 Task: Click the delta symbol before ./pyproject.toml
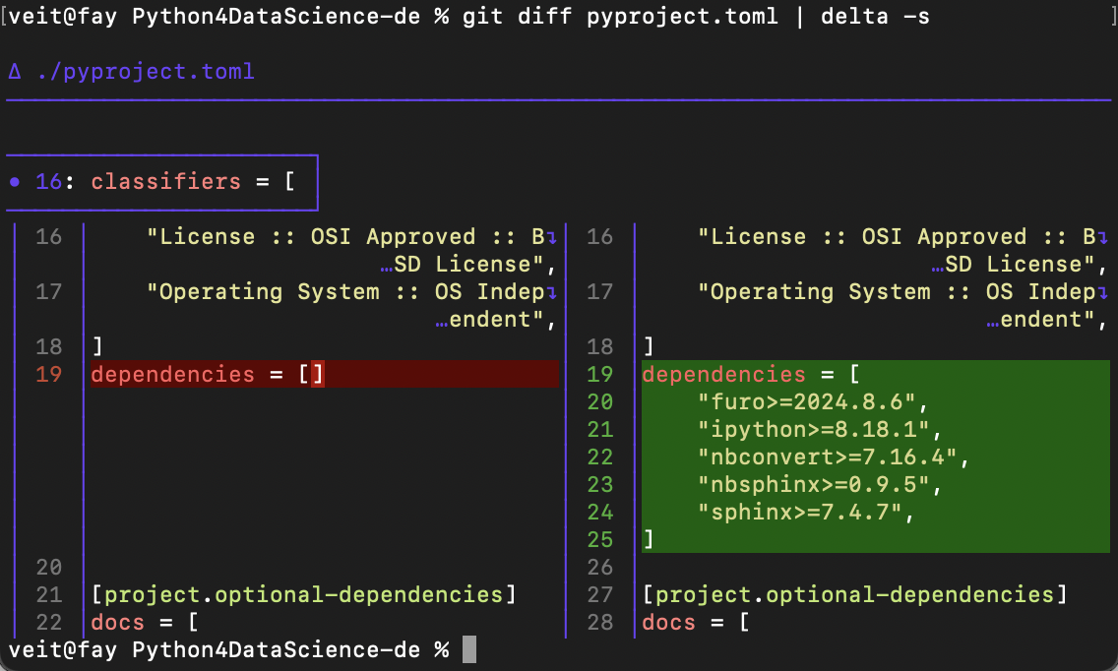click(15, 71)
